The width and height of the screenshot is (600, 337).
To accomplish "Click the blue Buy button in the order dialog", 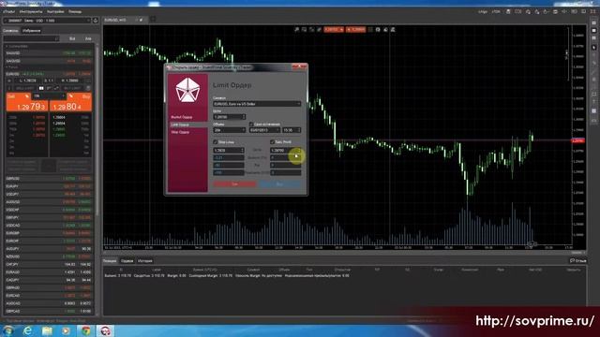I will point(279,184).
